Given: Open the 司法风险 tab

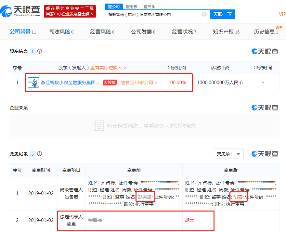Looking at the screenshot, I should (61, 32).
